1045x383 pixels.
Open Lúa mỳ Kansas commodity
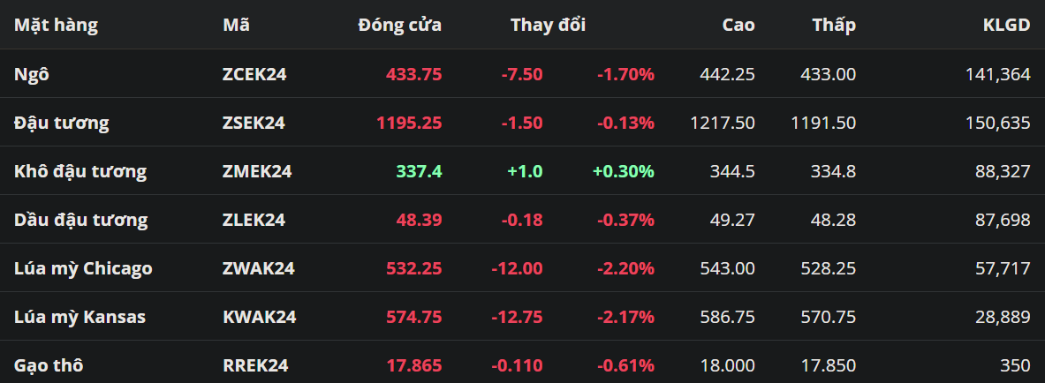click(80, 317)
